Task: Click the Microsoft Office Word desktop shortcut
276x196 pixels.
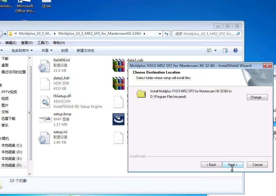Action: [25, 7]
